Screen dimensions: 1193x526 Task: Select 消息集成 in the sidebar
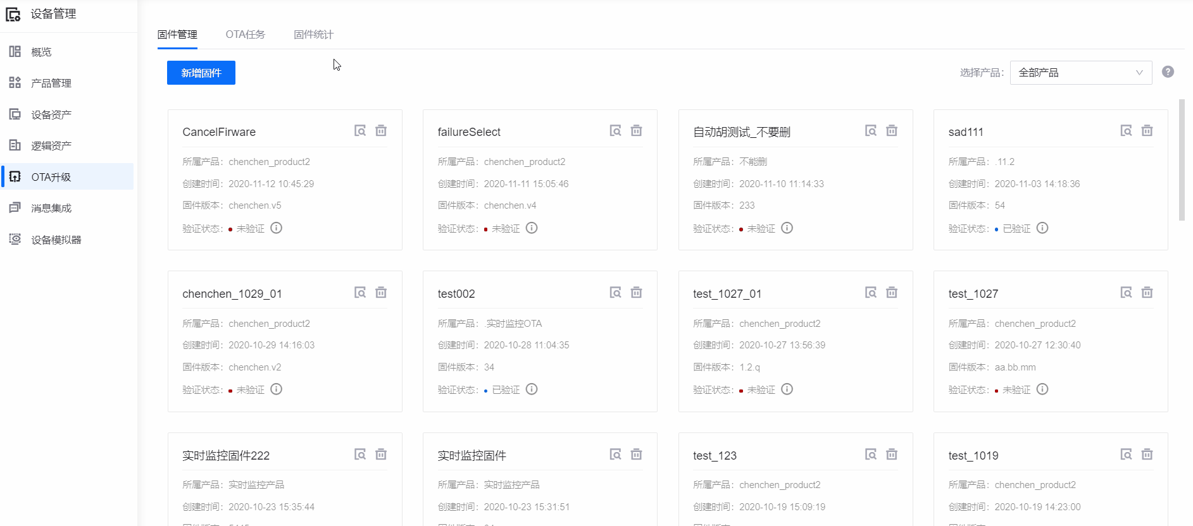51,208
